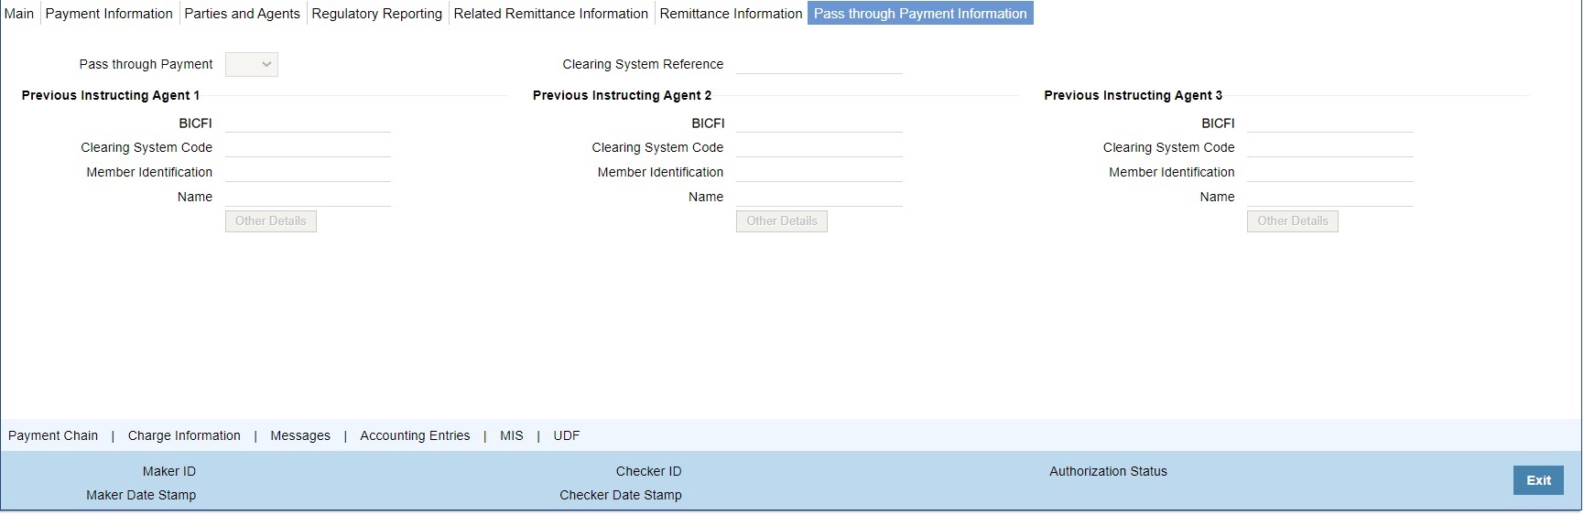
Task: Switch to the Main tab
Action: click(19, 14)
